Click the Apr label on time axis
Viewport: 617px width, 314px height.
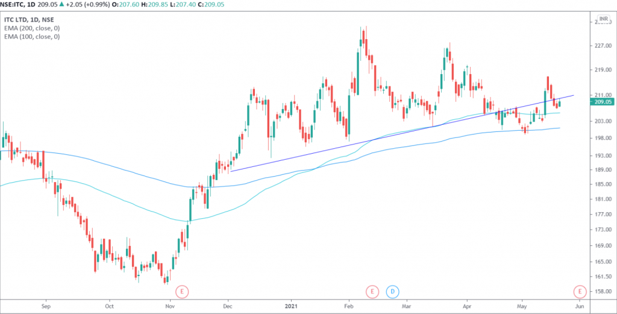(x=466, y=306)
